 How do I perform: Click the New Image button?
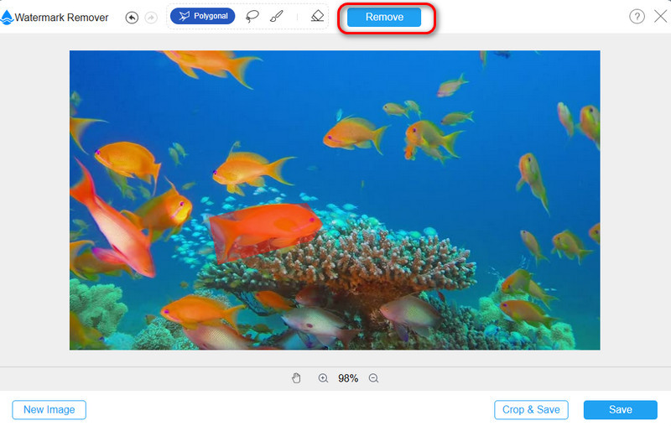coord(49,410)
